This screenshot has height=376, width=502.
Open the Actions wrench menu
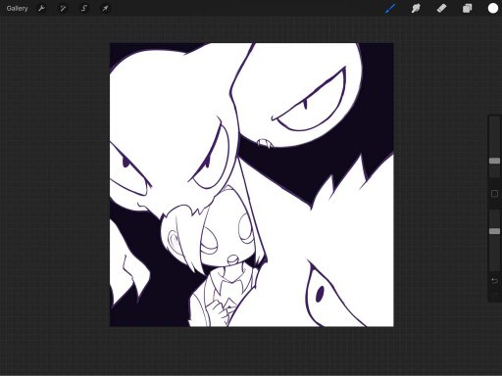41,9
